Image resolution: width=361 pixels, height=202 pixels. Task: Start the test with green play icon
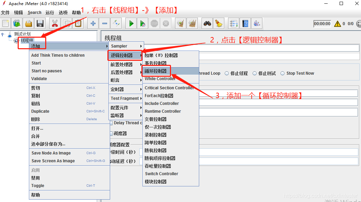pos(131,23)
